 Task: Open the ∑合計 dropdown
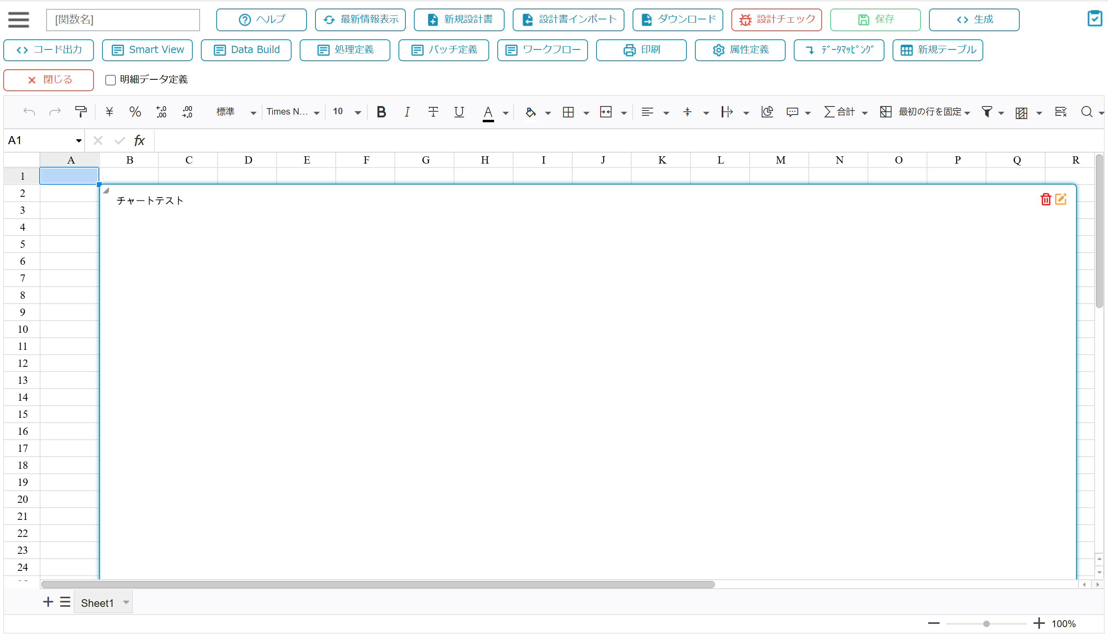pyautogui.click(x=845, y=112)
